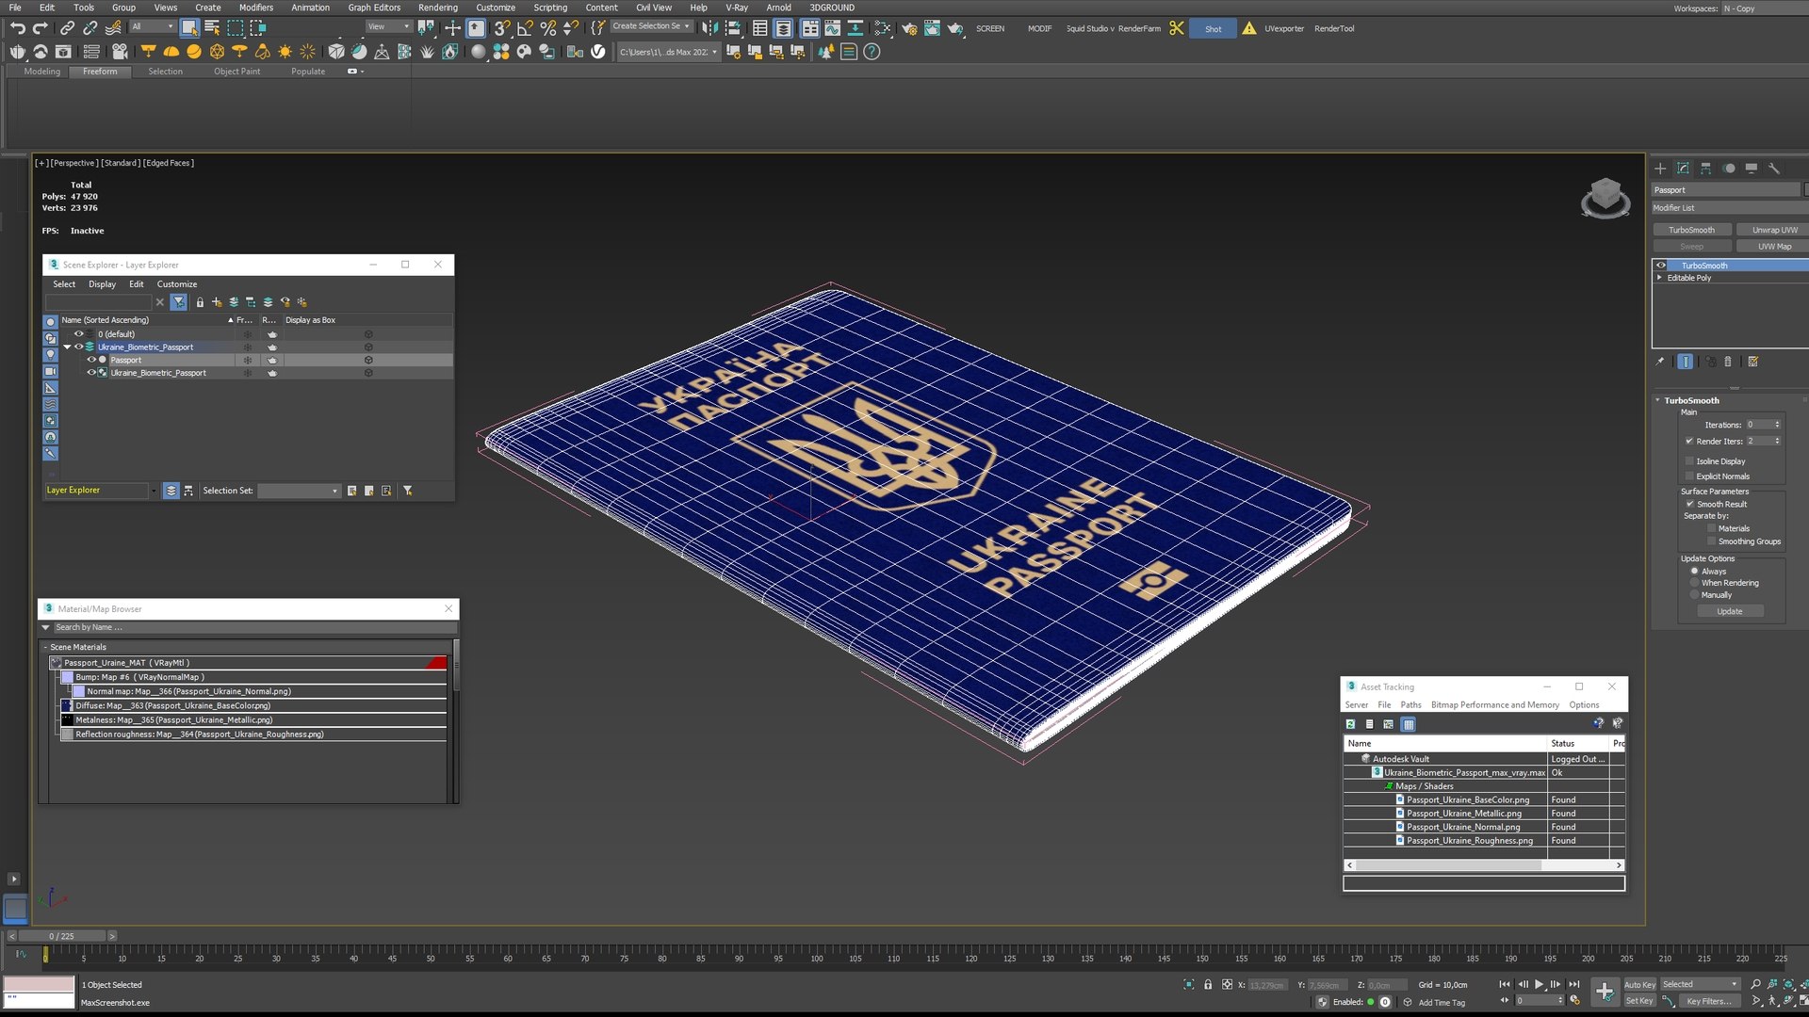Click the UVW Map modifier button
The image size is (1809, 1017).
(x=1773, y=247)
